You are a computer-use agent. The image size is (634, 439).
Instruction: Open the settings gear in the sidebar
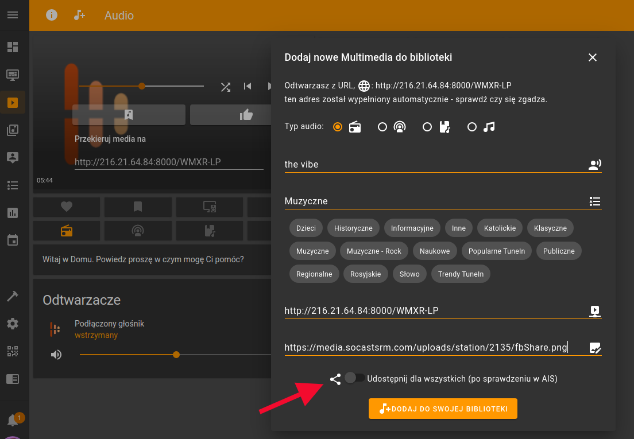[x=13, y=324]
